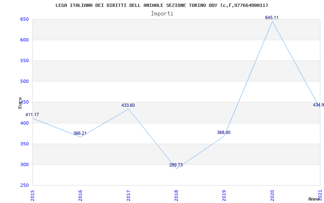Select the 2020 x-axis year label

tap(272, 195)
